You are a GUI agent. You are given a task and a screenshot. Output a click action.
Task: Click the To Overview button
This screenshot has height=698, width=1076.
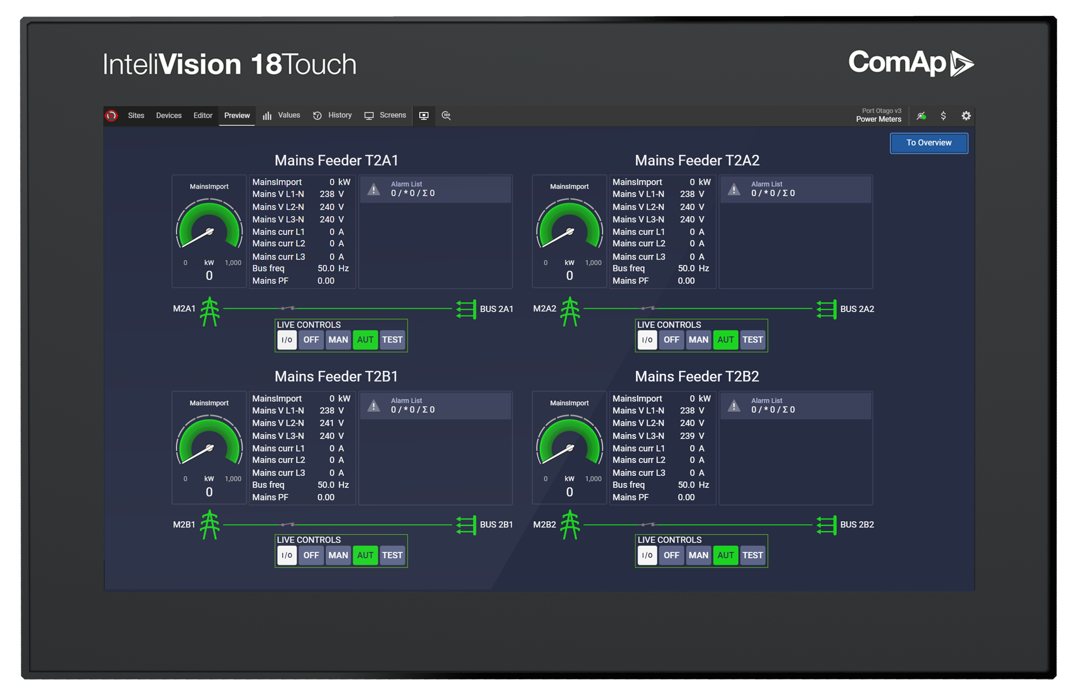929,143
